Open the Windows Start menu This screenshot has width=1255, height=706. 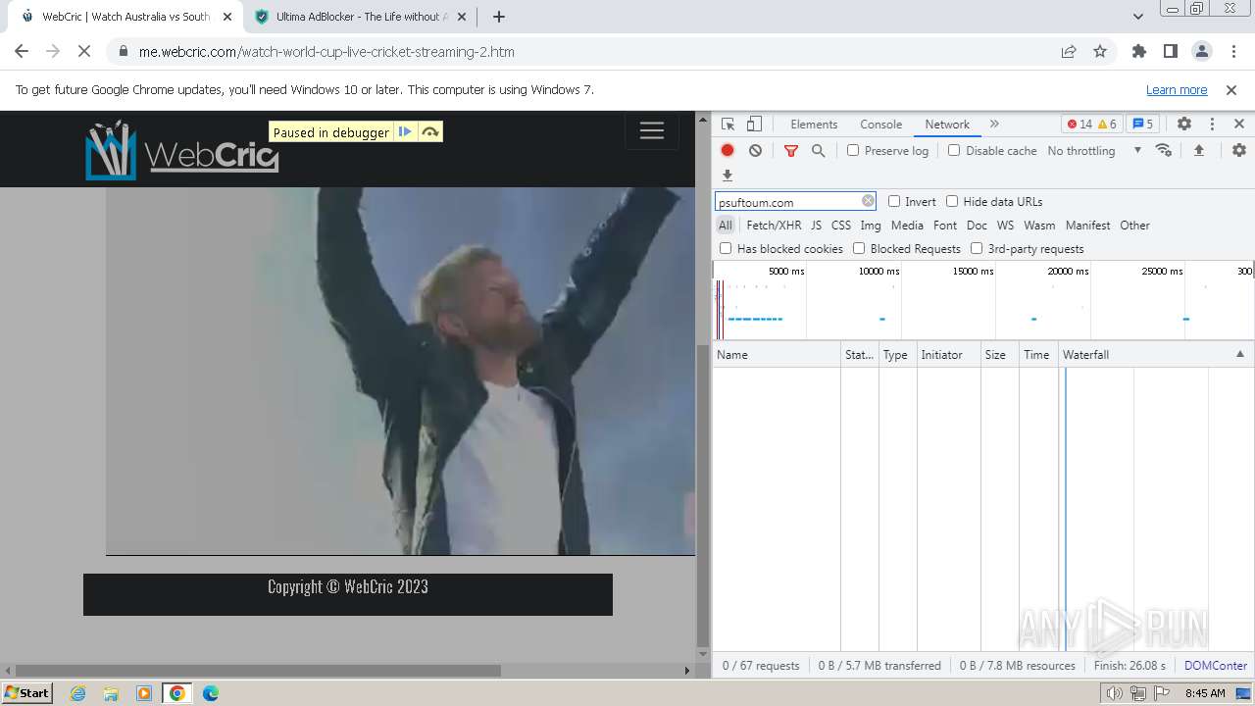[27, 692]
